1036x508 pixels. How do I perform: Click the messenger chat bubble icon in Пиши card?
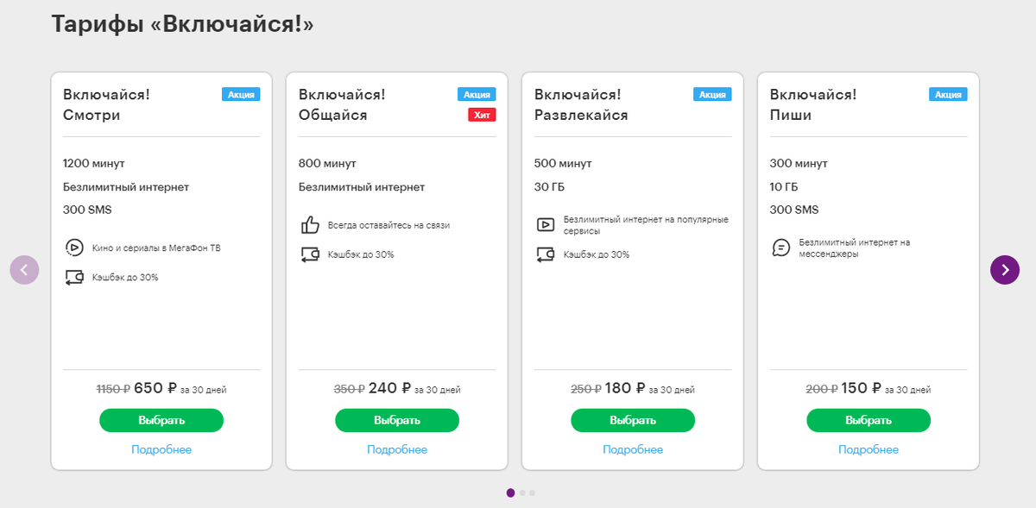780,248
